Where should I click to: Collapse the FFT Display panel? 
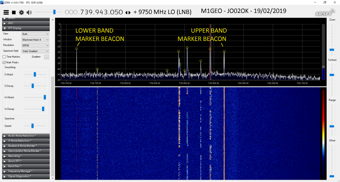26,28
